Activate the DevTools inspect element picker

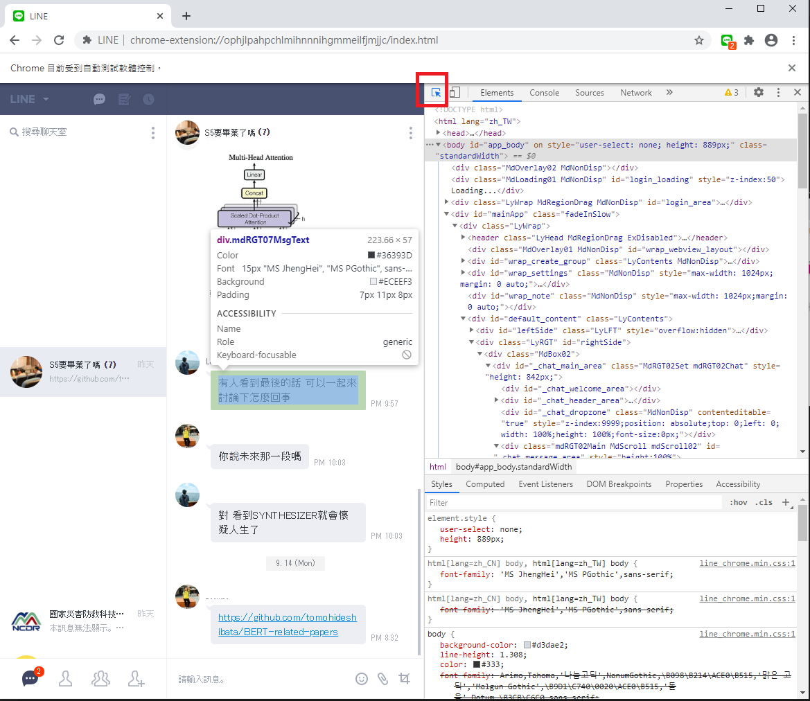[436, 92]
